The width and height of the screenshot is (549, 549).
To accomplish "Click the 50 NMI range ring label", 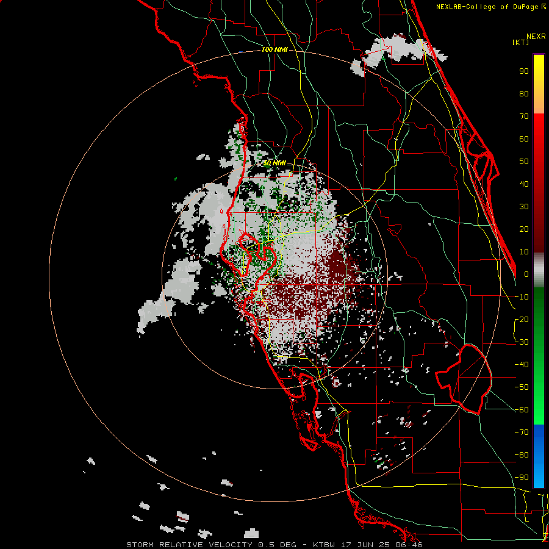I will [x=274, y=163].
